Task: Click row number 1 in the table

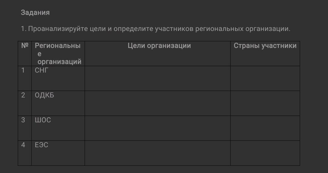Action: point(23,70)
